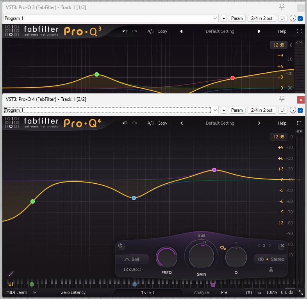307x299 pixels.
Task: Click wet/dry knob icon in Pro-Q 3 header
Action: click(x=293, y=18)
